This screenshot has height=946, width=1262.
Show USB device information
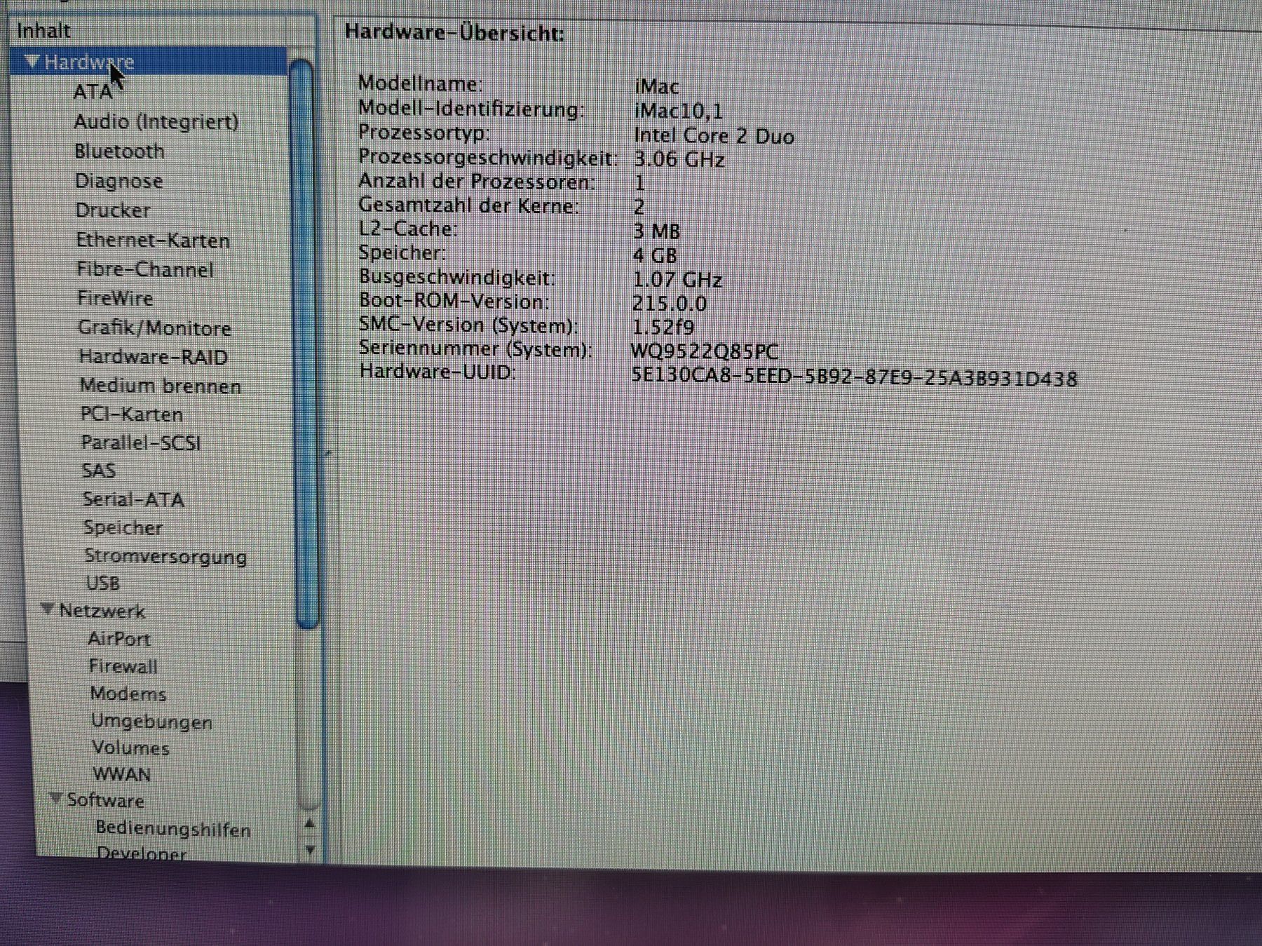point(103,583)
